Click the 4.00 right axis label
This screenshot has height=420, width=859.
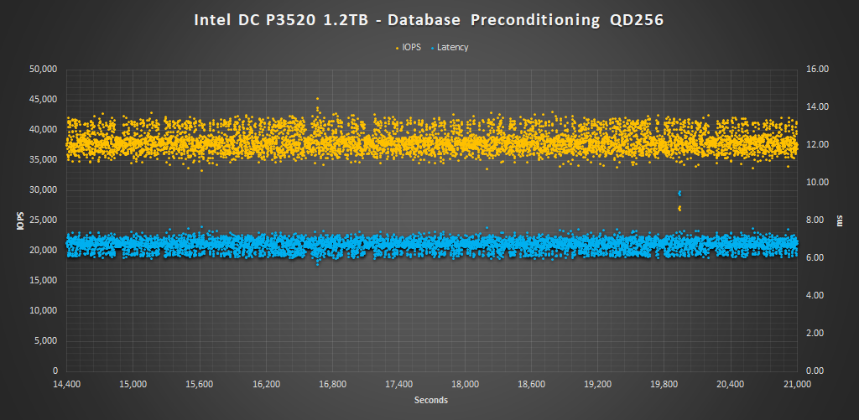pyautogui.click(x=815, y=296)
